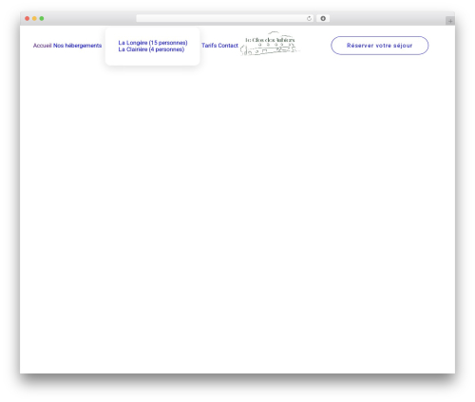
Task: Maximize window with the green button
Action: pyautogui.click(x=42, y=19)
